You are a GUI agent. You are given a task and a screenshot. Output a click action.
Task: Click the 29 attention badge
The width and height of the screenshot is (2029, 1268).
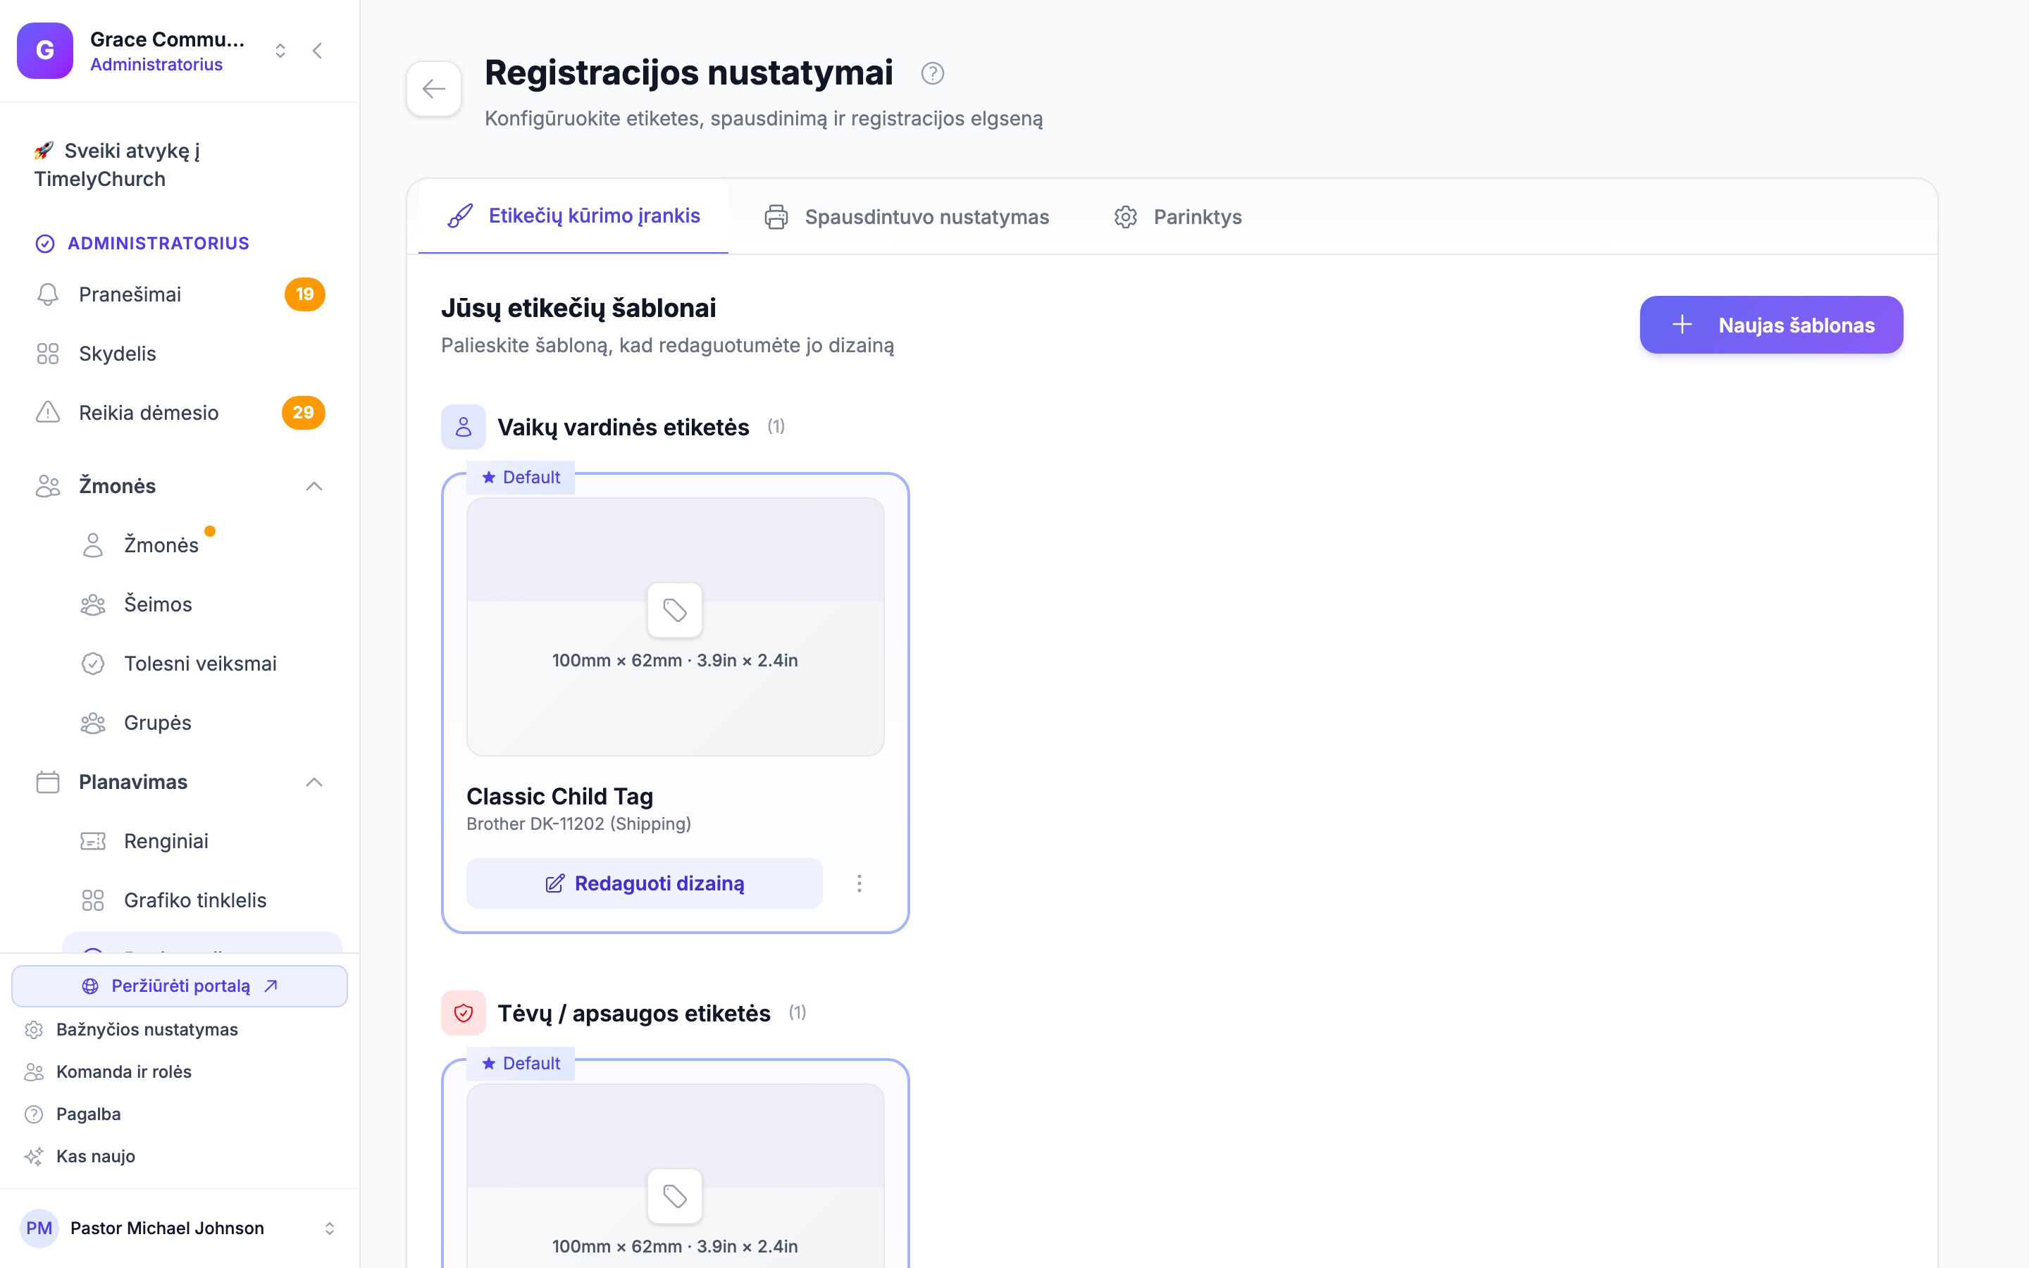click(x=304, y=413)
